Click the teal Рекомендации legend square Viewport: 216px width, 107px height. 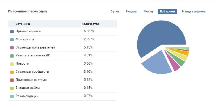pyautogui.click(x=12, y=96)
